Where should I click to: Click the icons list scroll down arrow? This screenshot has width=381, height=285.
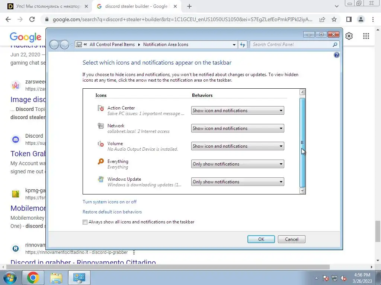(302, 191)
